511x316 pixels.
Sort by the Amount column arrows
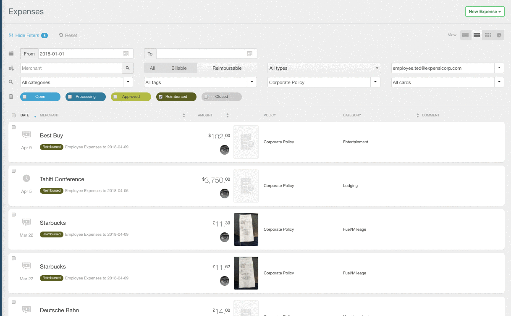228,115
